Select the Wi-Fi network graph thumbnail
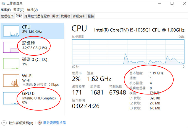This screenshot has height=128, width=188. (x=11, y=81)
